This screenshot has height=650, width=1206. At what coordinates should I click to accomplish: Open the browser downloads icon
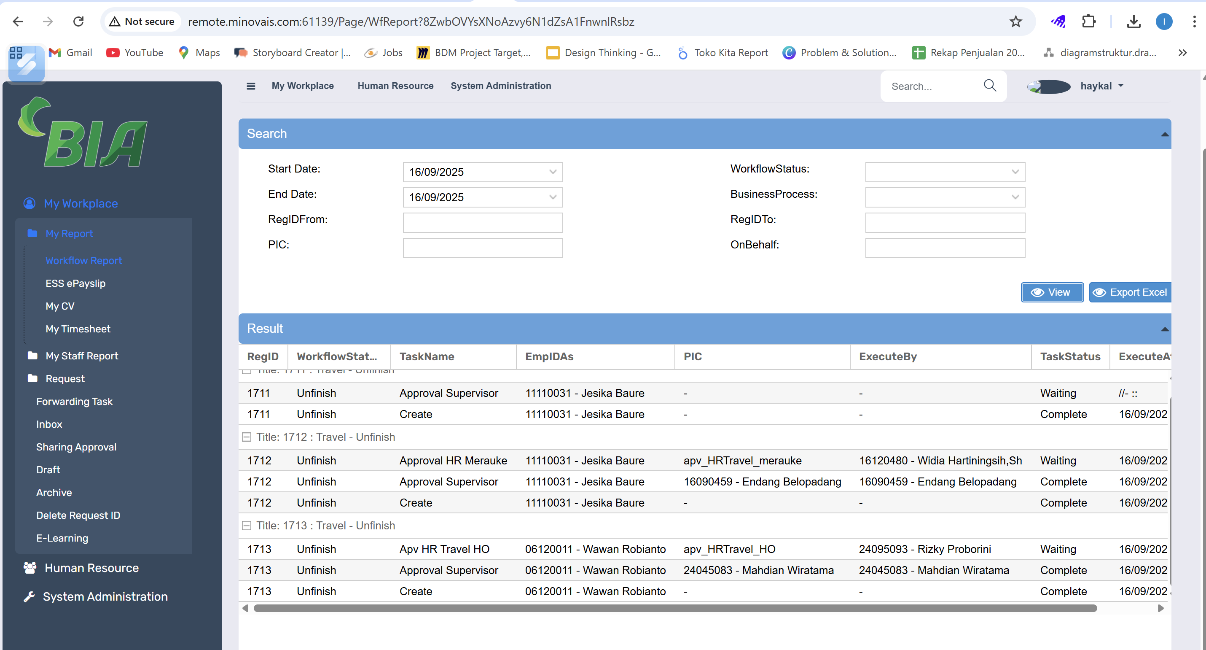coord(1133,21)
